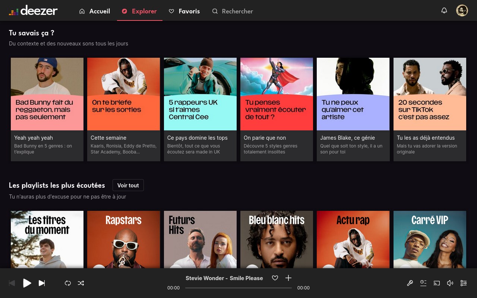Click the Tu savais ça ? heading
This screenshot has width=477, height=298.
pyautogui.click(x=32, y=33)
